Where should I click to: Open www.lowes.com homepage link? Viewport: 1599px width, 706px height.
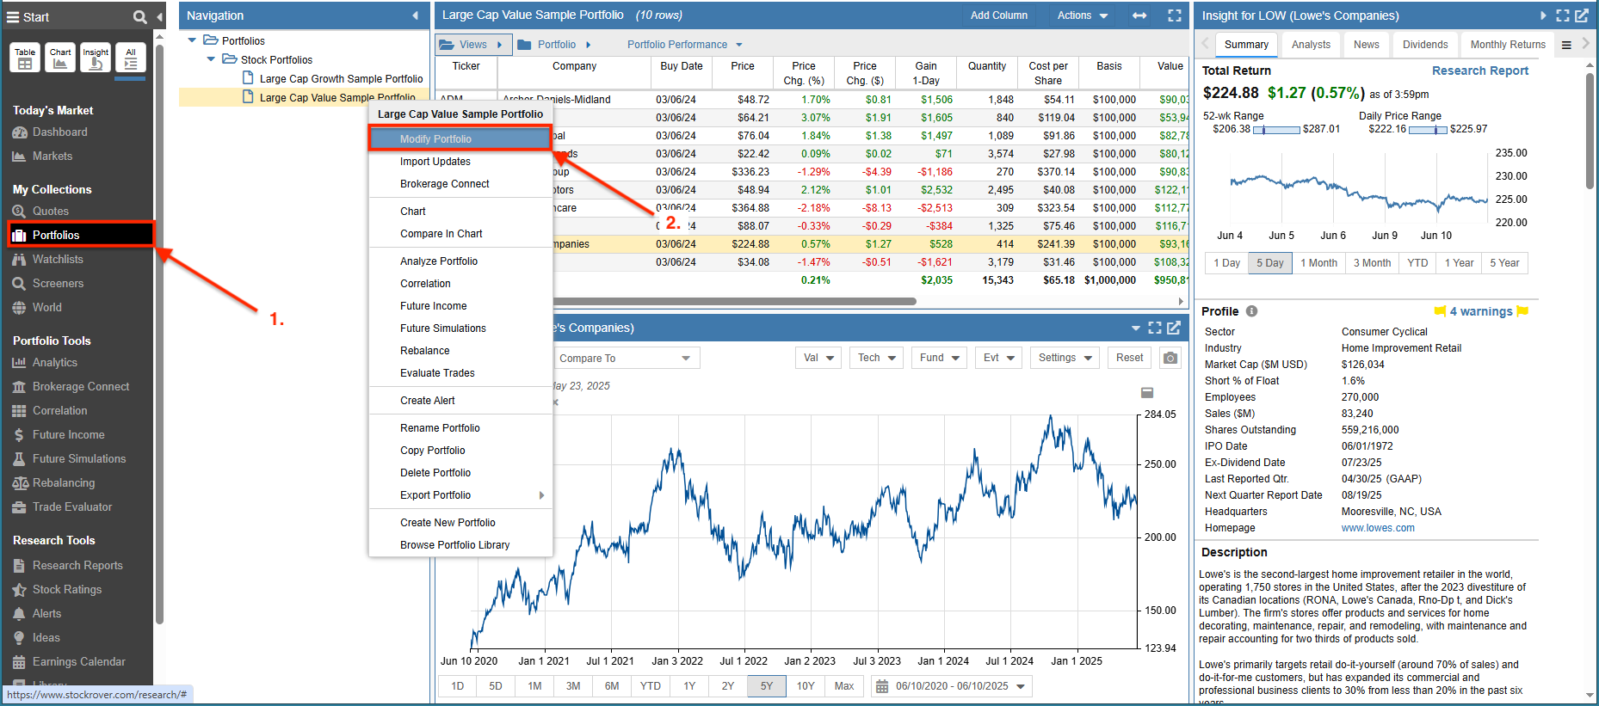point(1378,528)
